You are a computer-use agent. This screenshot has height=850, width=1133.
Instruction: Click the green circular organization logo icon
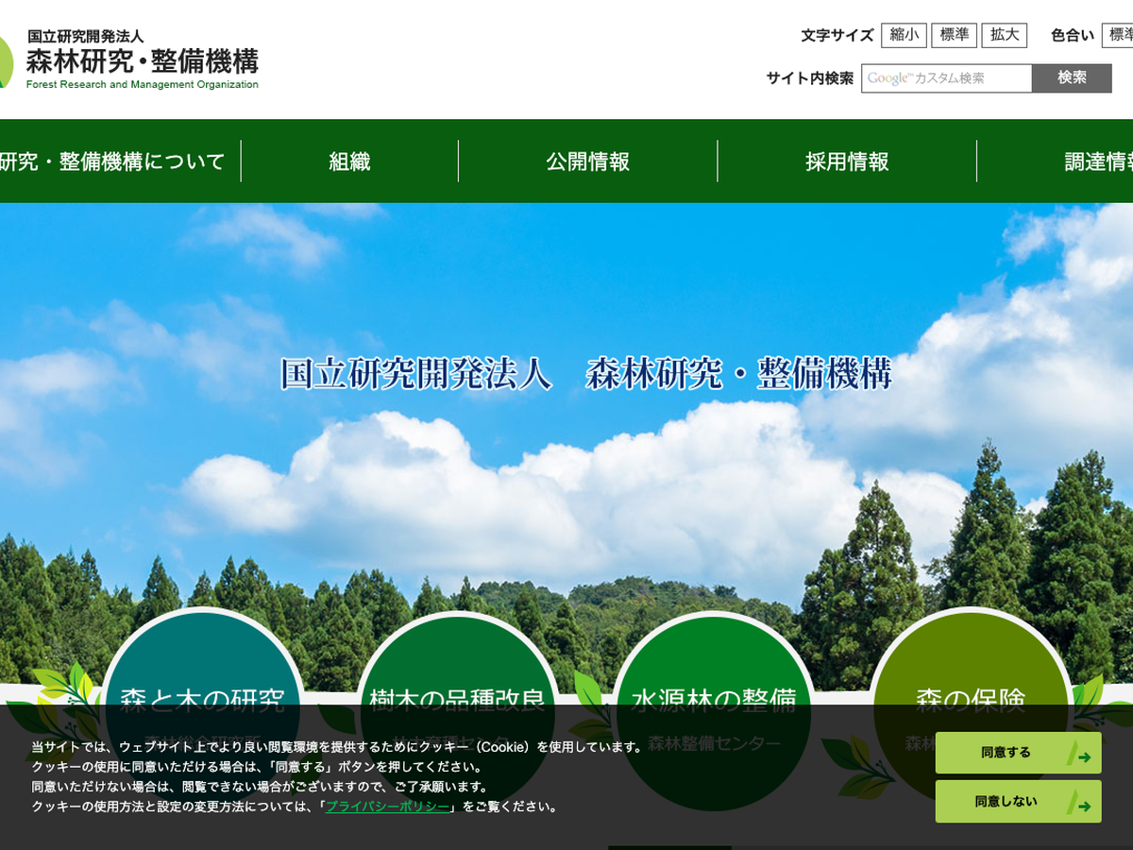coord(6,60)
